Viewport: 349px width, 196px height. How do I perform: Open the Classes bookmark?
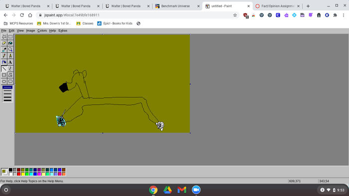pos(85,23)
